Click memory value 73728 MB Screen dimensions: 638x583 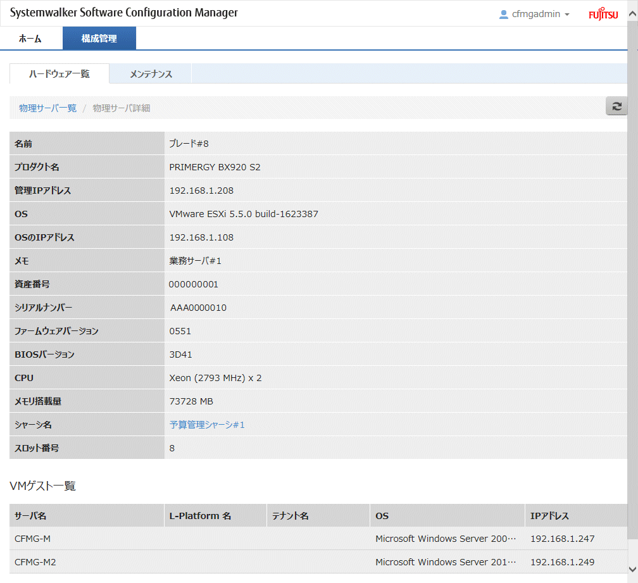click(191, 401)
